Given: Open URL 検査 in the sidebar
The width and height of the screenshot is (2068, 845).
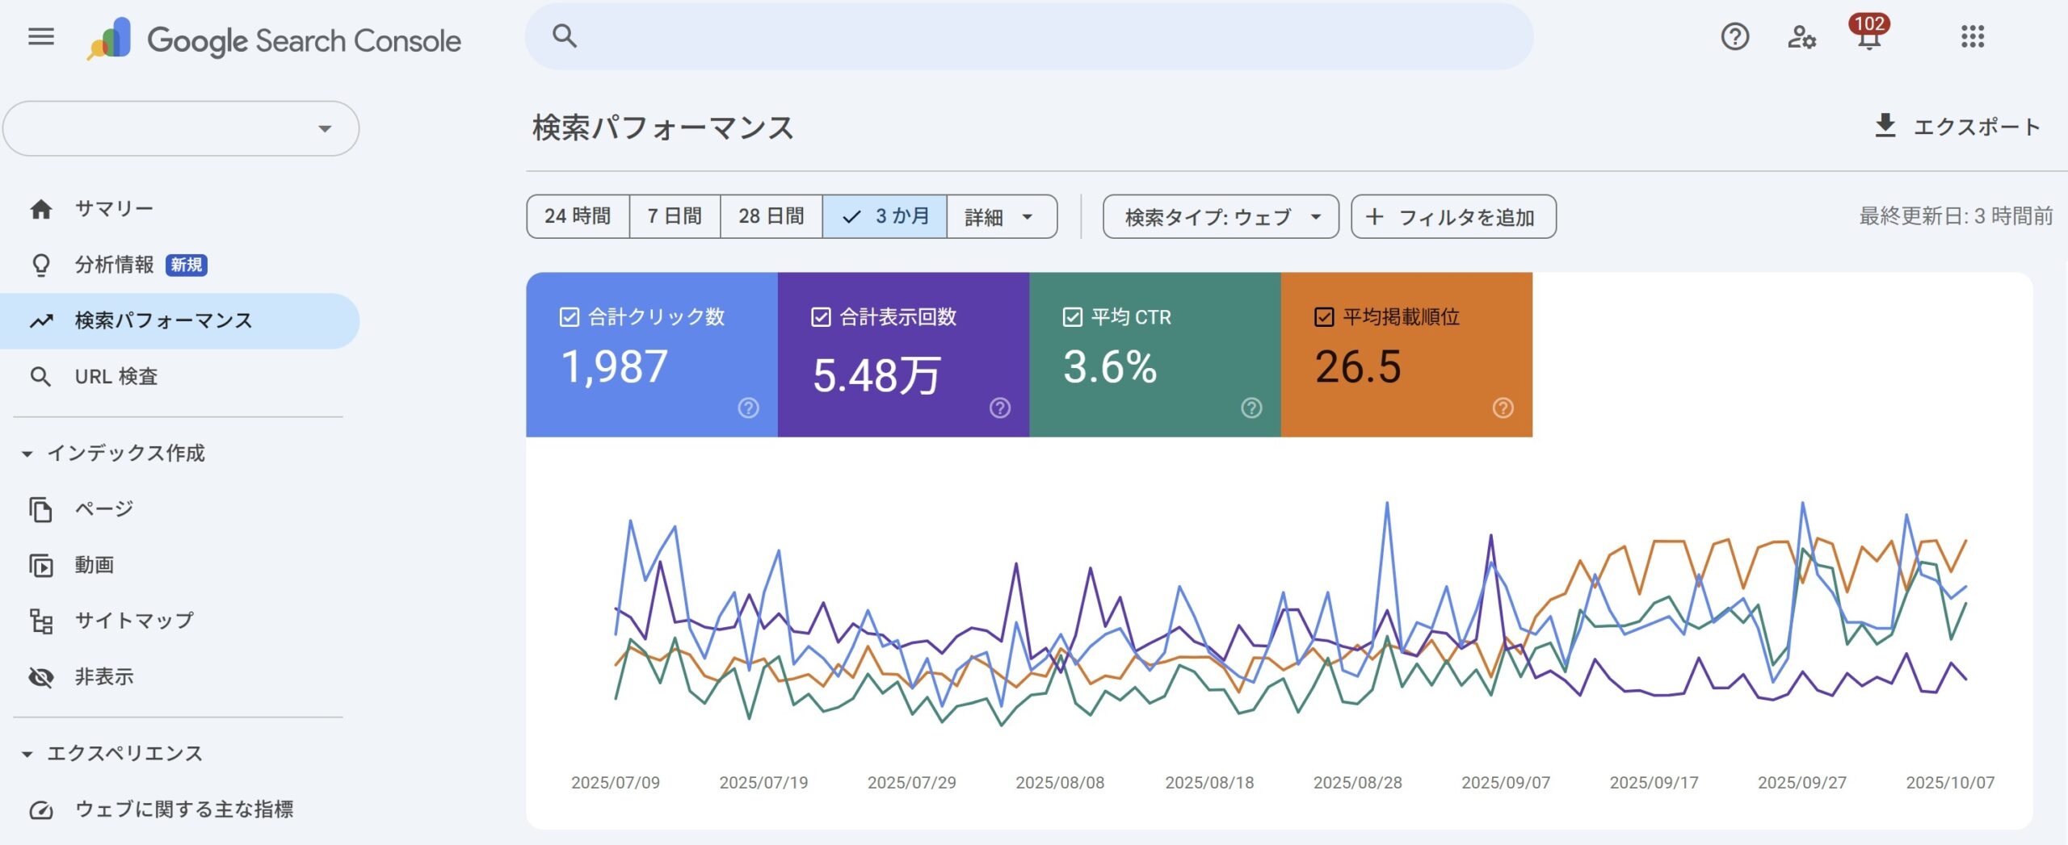Looking at the screenshot, I should point(116,377).
